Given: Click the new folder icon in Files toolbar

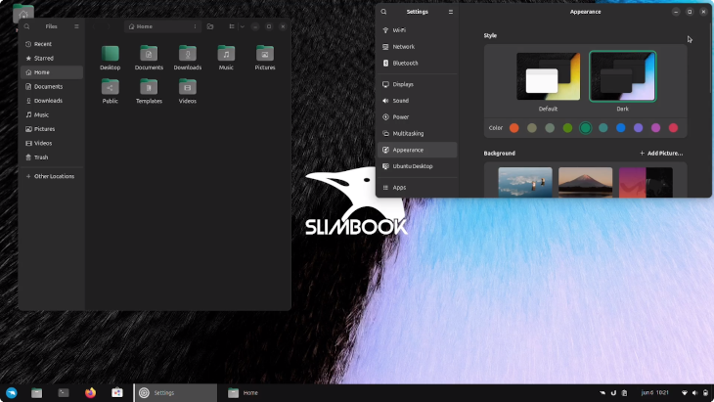Looking at the screenshot, I should point(210,26).
